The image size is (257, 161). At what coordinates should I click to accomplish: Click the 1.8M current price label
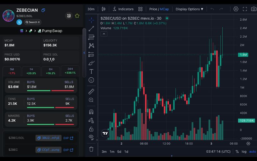tap(243, 55)
